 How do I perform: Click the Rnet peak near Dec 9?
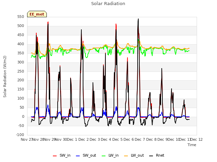(x=162, y=69)
